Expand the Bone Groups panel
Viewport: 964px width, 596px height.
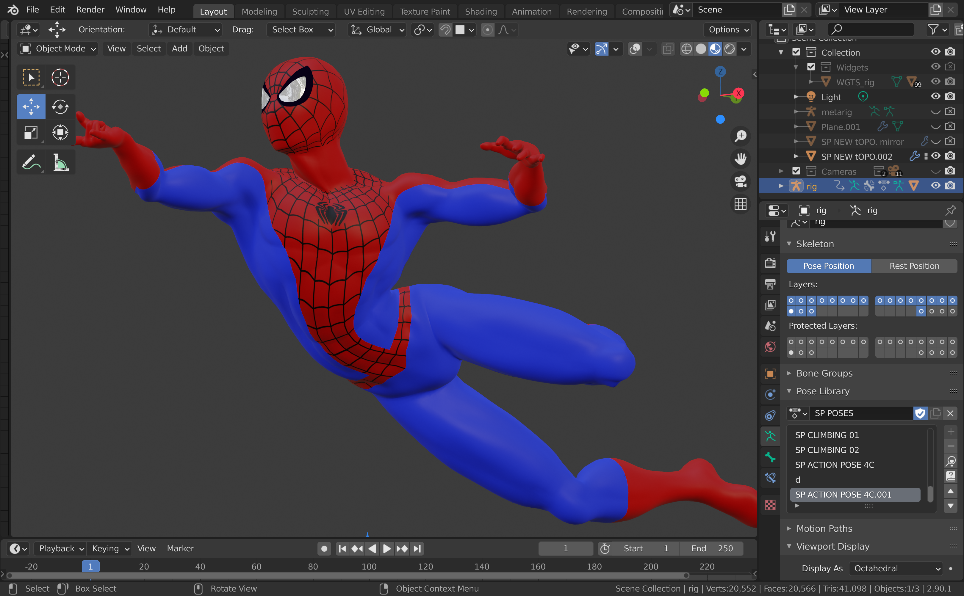coord(824,373)
